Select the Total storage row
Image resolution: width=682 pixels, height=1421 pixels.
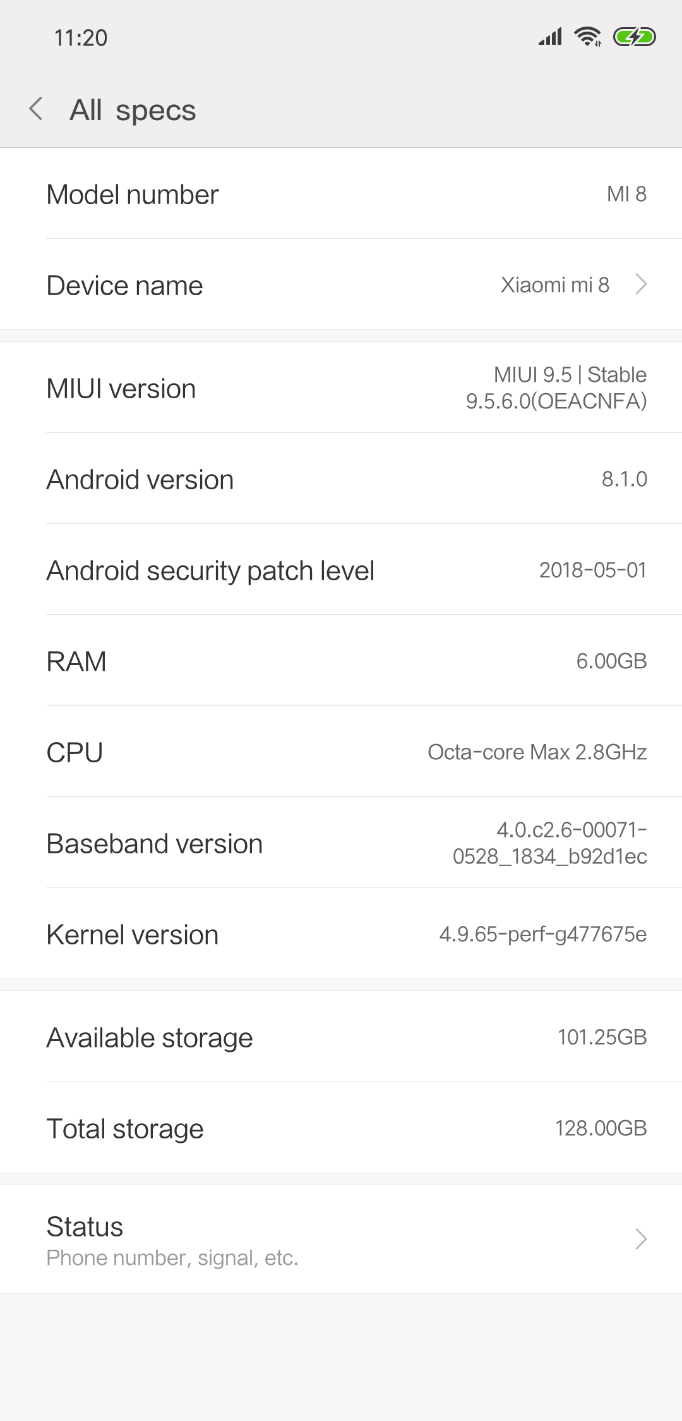click(341, 1128)
